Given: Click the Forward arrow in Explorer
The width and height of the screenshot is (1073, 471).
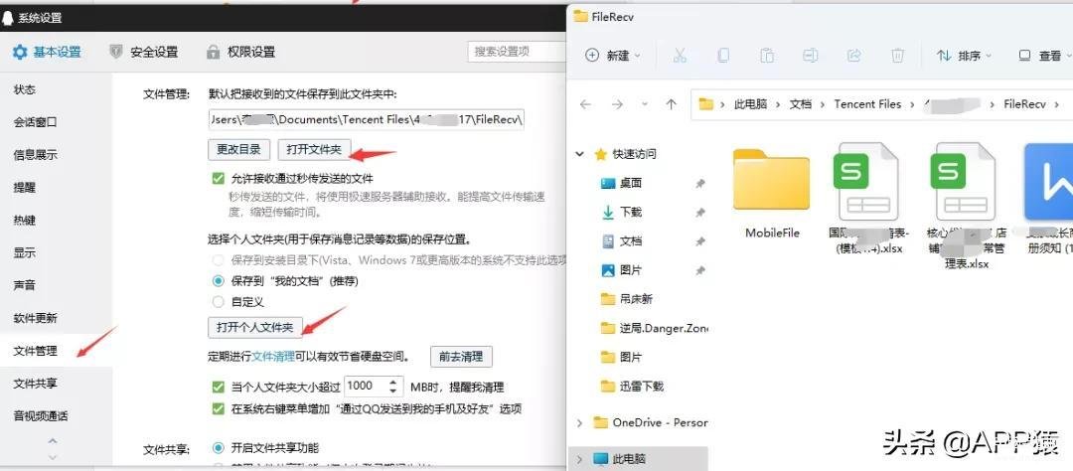Looking at the screenshot, I should pyautogui.click(x=617, y=104).
